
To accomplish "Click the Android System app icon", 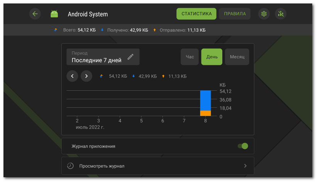I will (54, 14).
